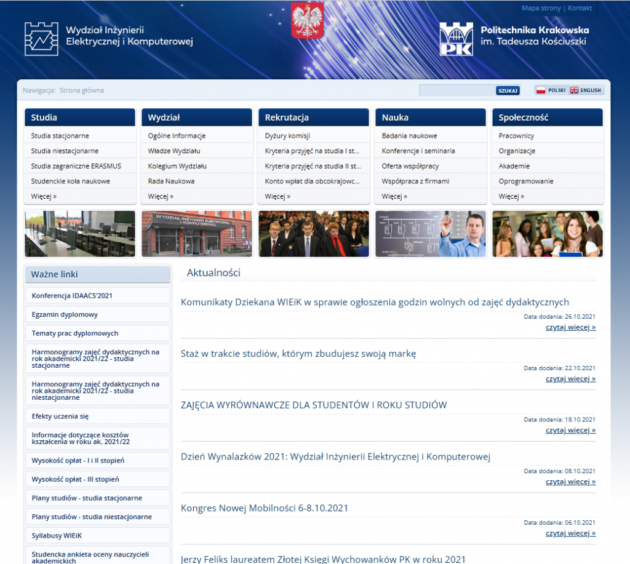630x564 pixels.
Task: Open the faculty building photo under Wydział
Action: (197, 234)
